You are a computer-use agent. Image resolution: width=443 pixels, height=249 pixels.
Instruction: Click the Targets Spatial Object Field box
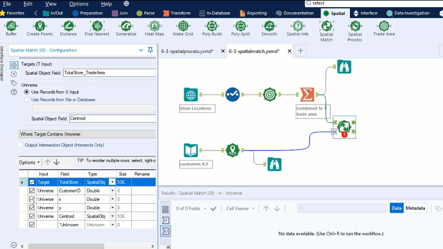point(109,73)
